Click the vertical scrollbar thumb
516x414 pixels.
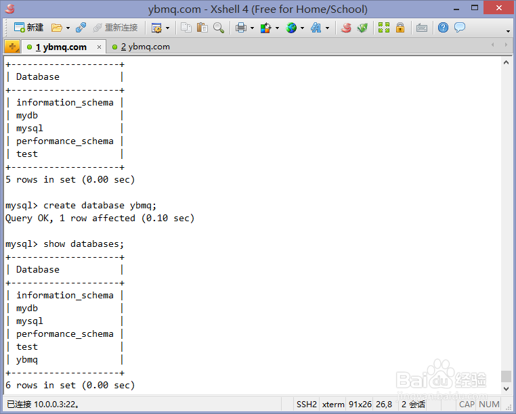coord(506,377)
